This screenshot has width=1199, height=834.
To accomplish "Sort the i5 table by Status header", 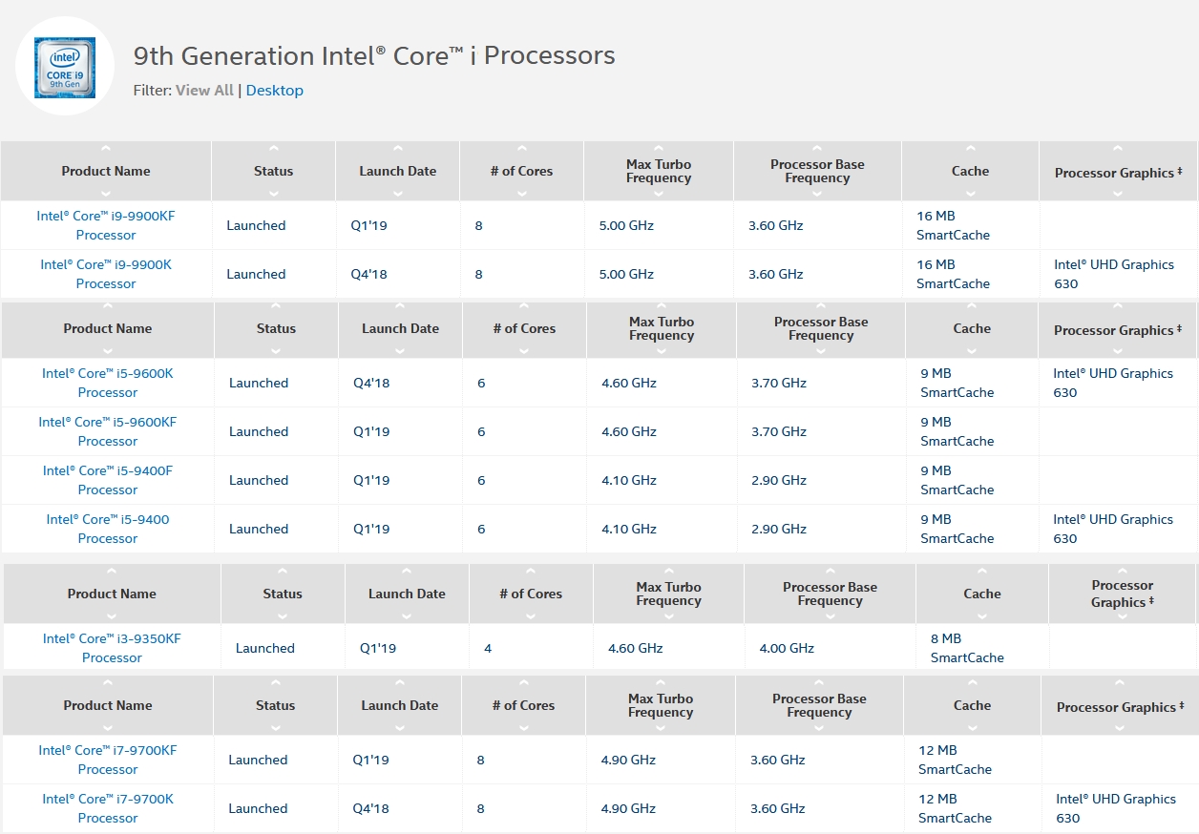I will coord(276,328).
